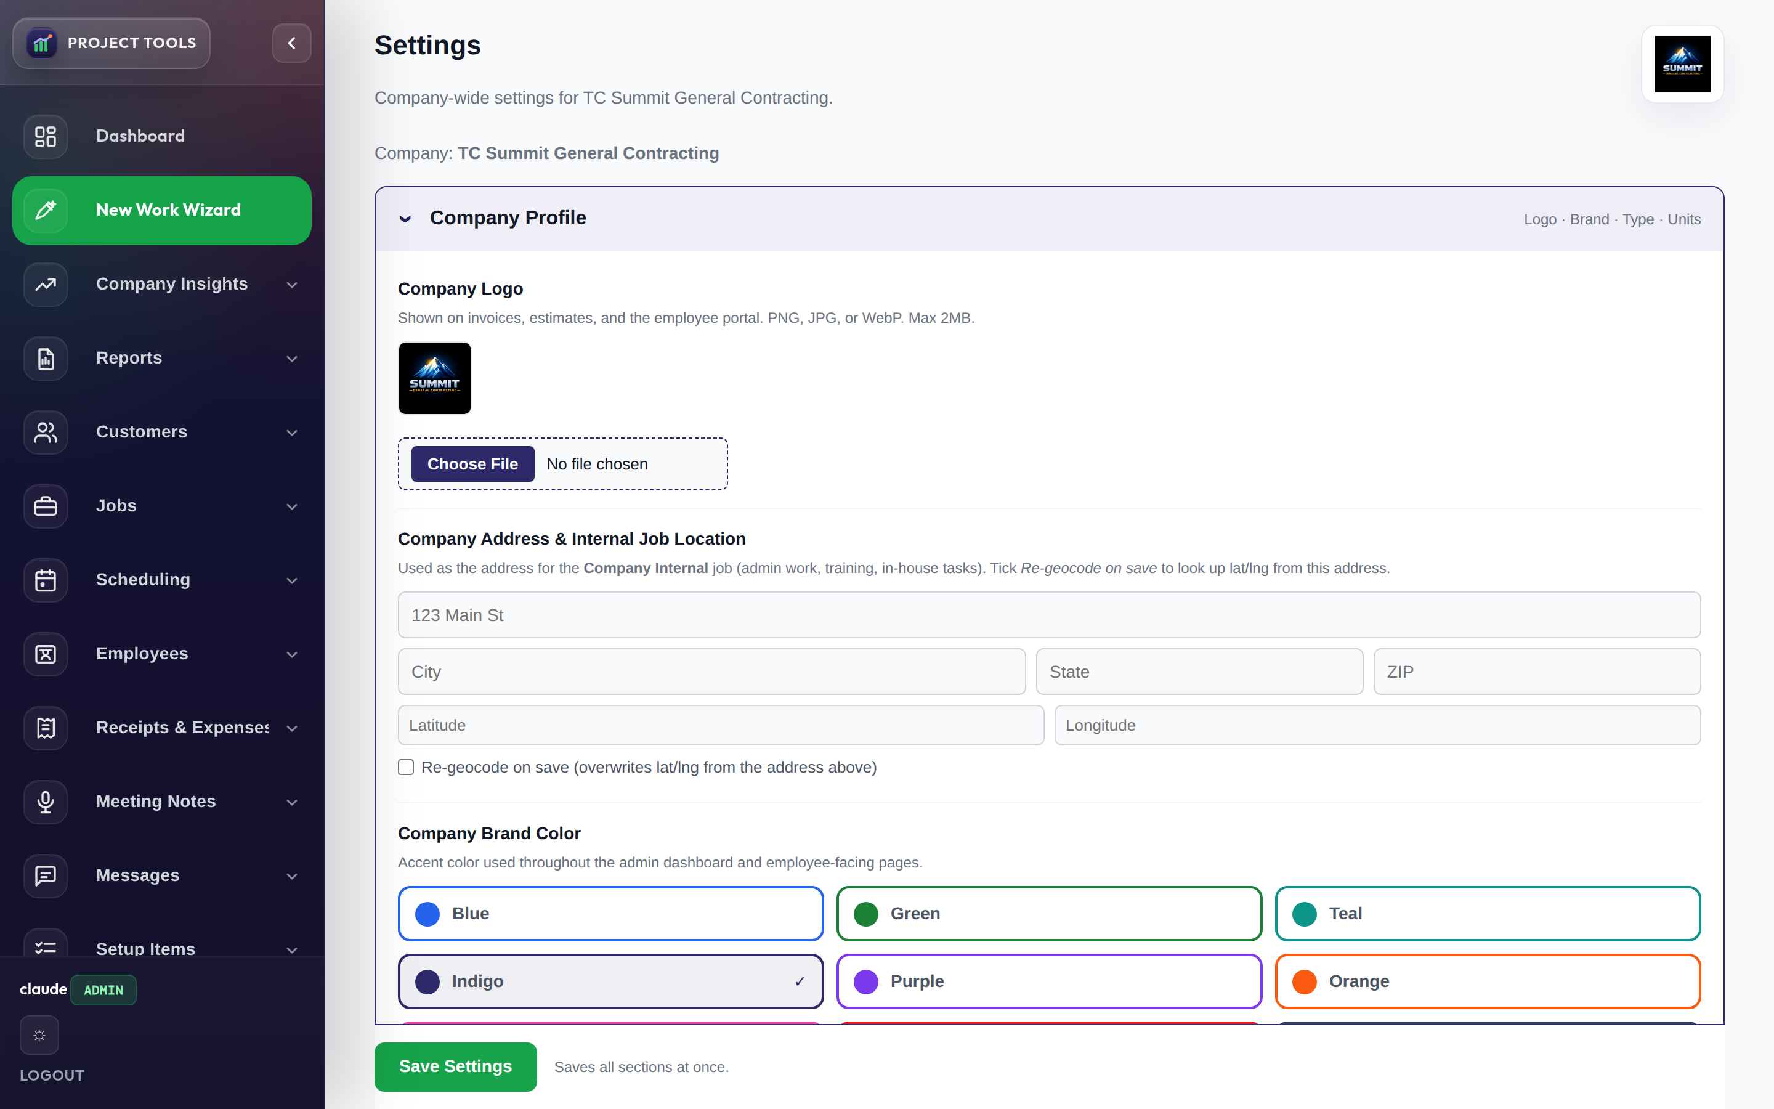Expand Reports submenu chevron

pos(292,359)
